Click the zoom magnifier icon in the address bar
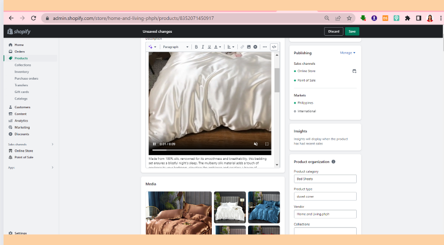This screenshot has width=444, height=245. tap(327, 18)
